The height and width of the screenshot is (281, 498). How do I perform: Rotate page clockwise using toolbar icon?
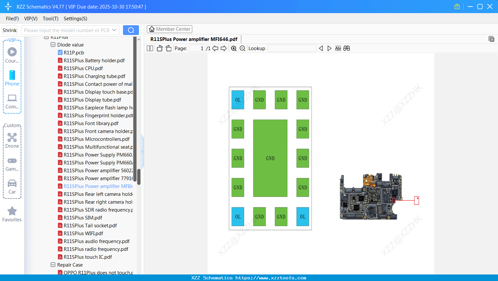point(168,48)
